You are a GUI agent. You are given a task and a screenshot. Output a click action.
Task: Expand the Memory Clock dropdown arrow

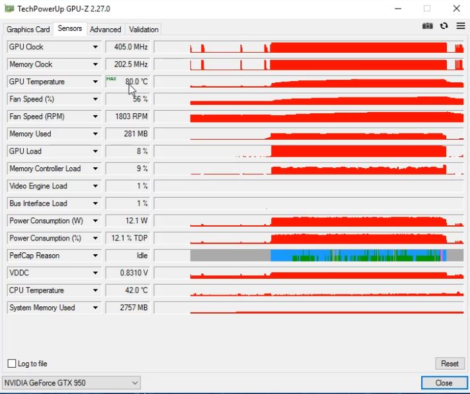click(95, 65)
